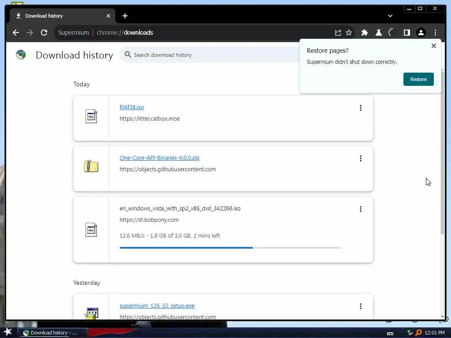Click the supermium setup installer icon
This screenshot has height=338, width=451.
(91, 313)
